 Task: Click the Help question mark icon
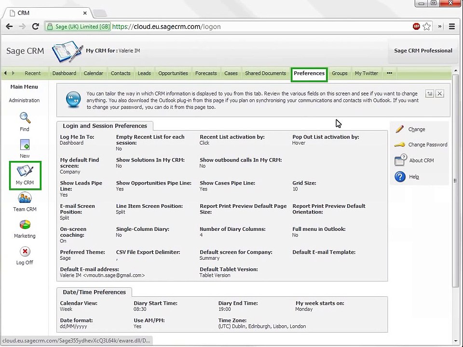point(400,177)
